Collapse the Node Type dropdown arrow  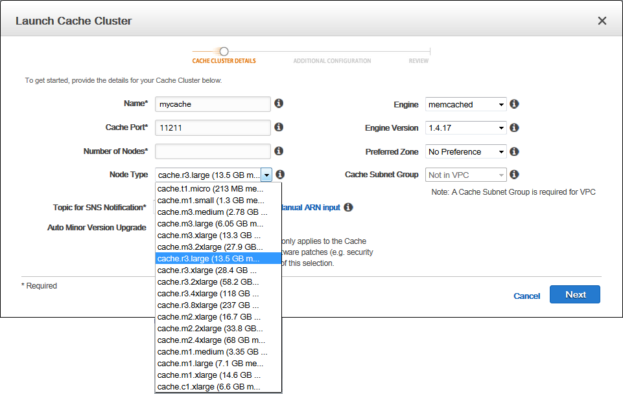point(266,175)
